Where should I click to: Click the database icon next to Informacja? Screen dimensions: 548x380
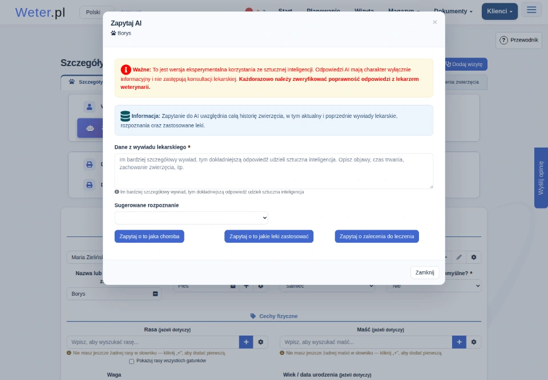(125, 116)
